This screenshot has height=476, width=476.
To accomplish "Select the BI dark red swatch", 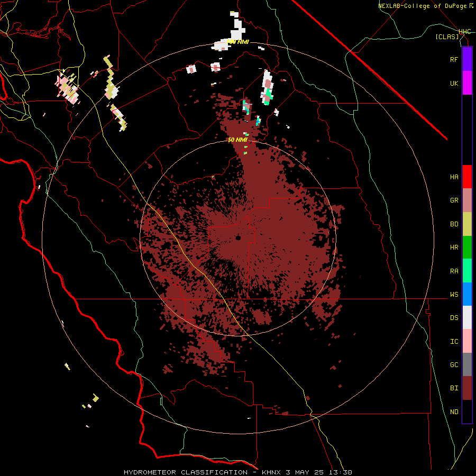I will [x=467, y=388].
